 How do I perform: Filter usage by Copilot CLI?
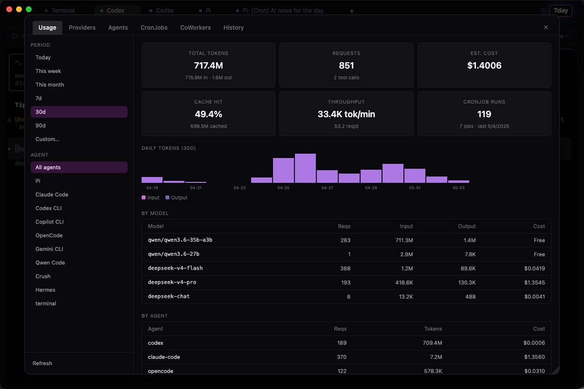pos(79,222)
